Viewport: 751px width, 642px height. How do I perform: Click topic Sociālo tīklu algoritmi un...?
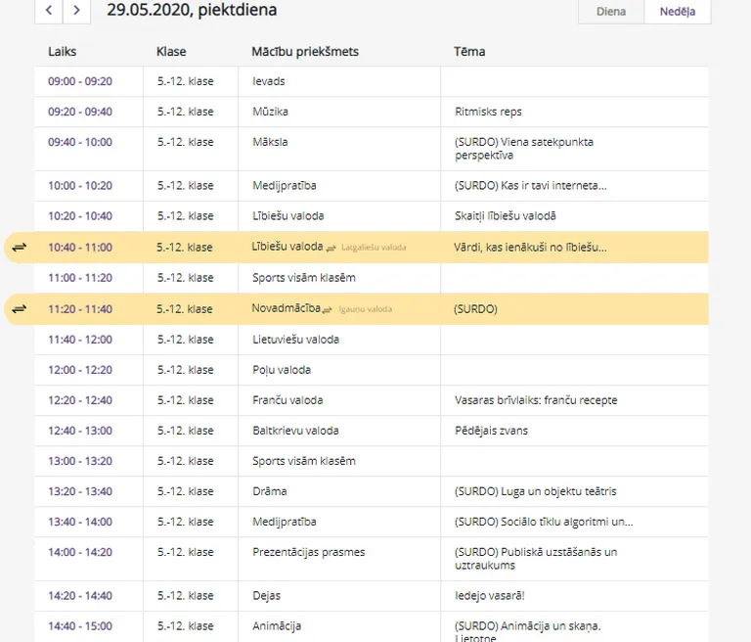pyautogui.click(x=544, y=523)
